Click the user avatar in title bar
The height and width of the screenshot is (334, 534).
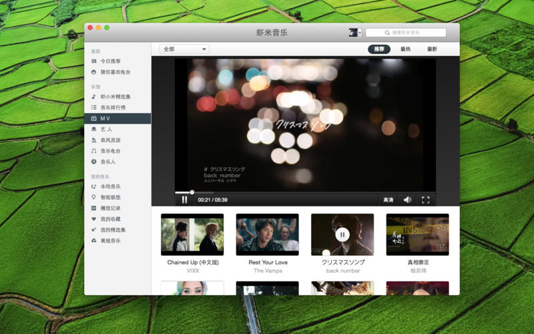pyautogui.click(x=353, y=32)
